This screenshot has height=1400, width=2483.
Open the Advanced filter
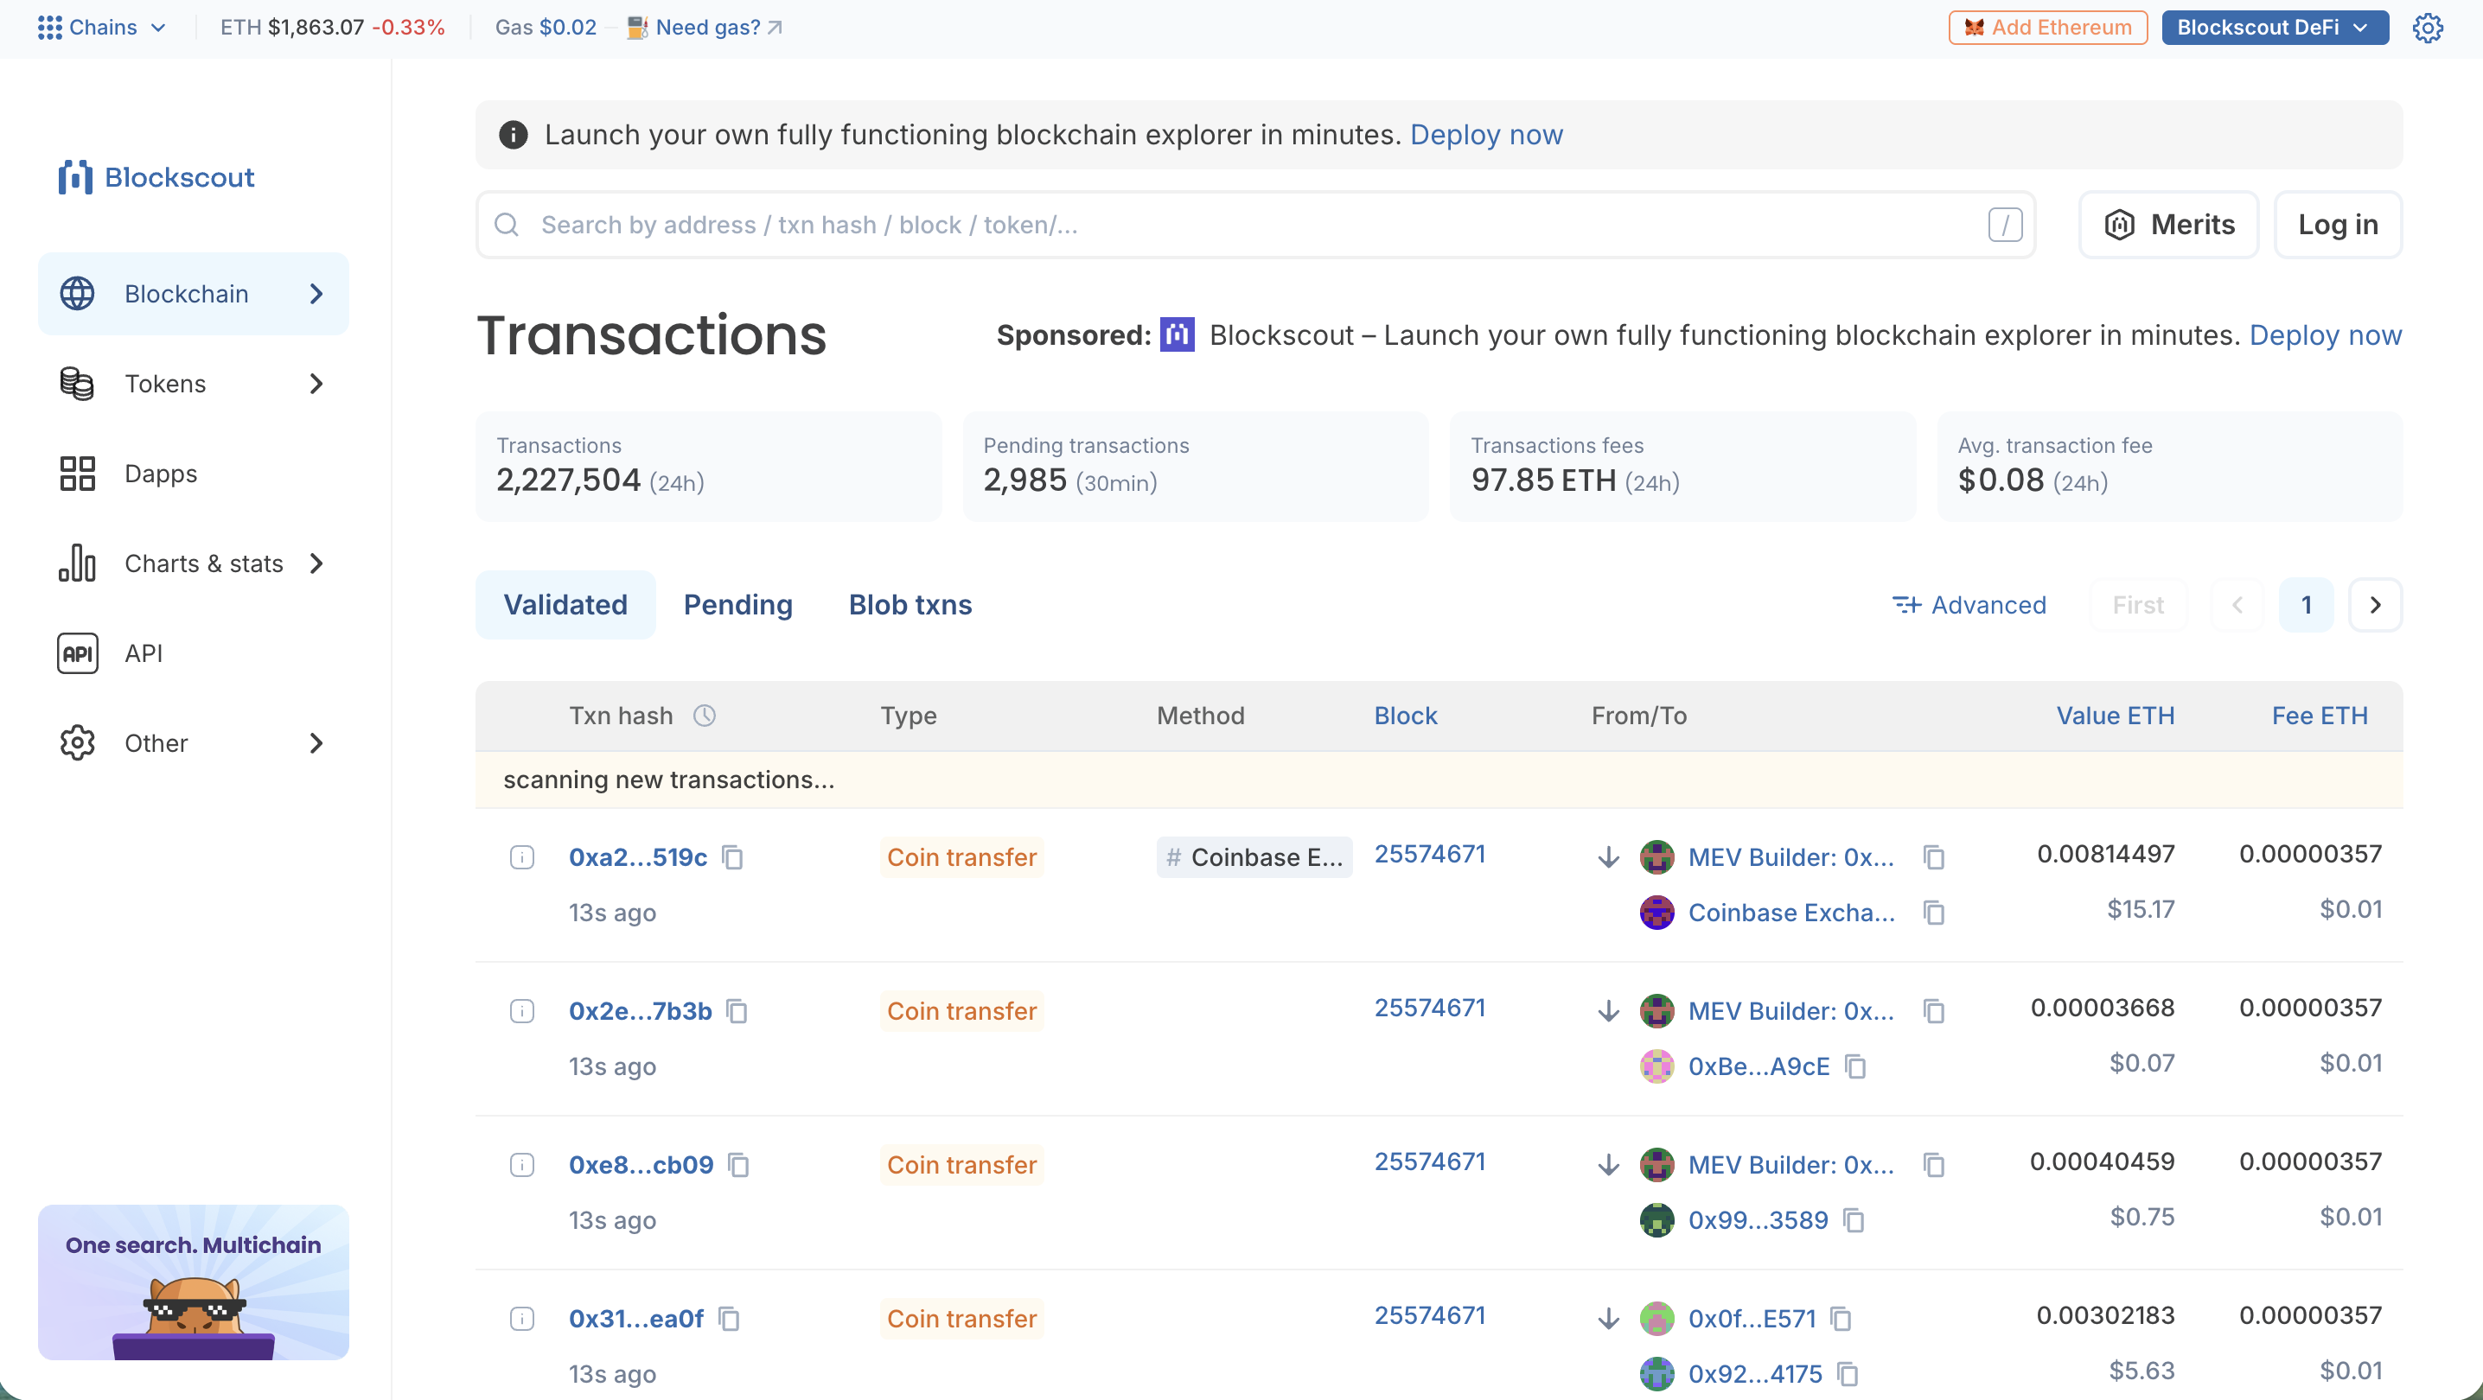[x=1969, y=605]
